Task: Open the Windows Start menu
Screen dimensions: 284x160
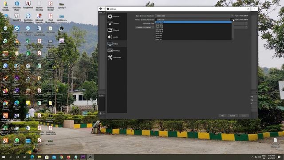Action: point(4,157)
